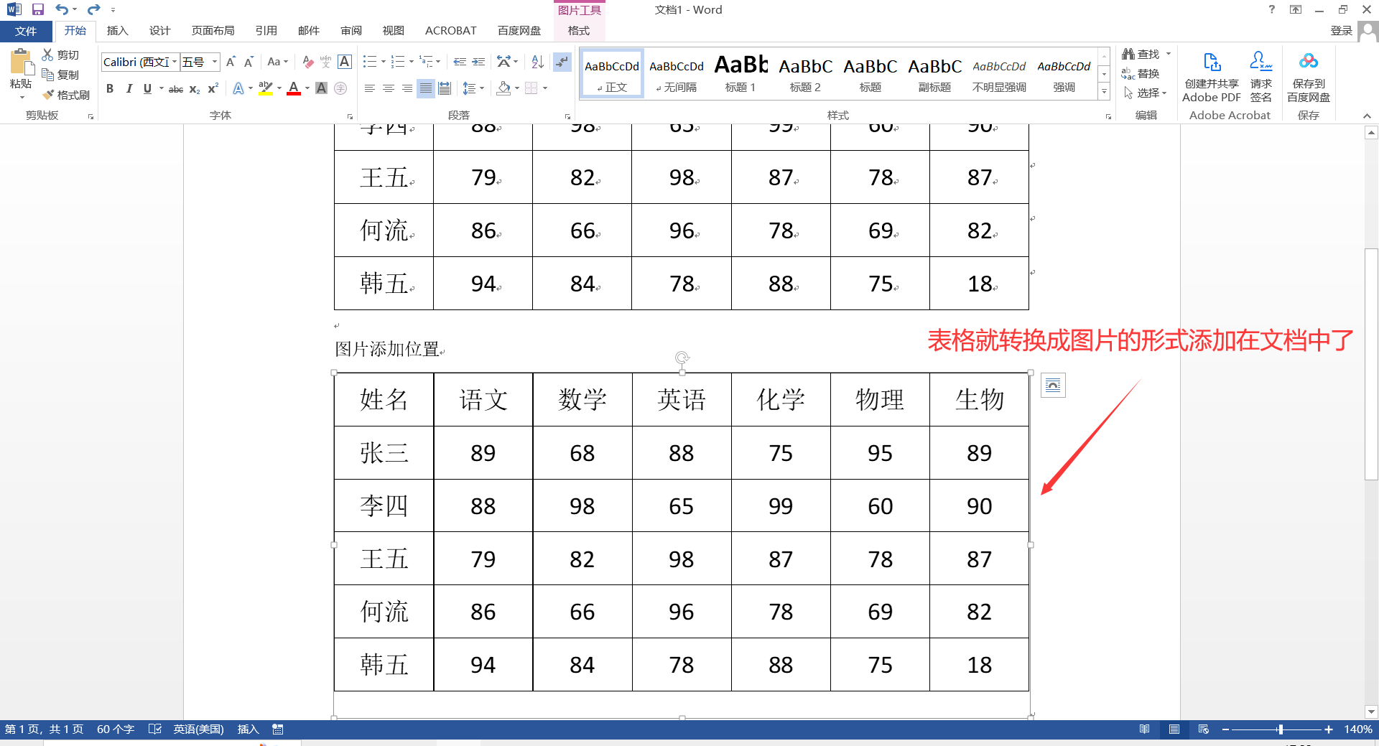The height and width of the screenshot is (746, 1379).
Task: Open the multilevel list dropdown
Action: click(438, 62)
